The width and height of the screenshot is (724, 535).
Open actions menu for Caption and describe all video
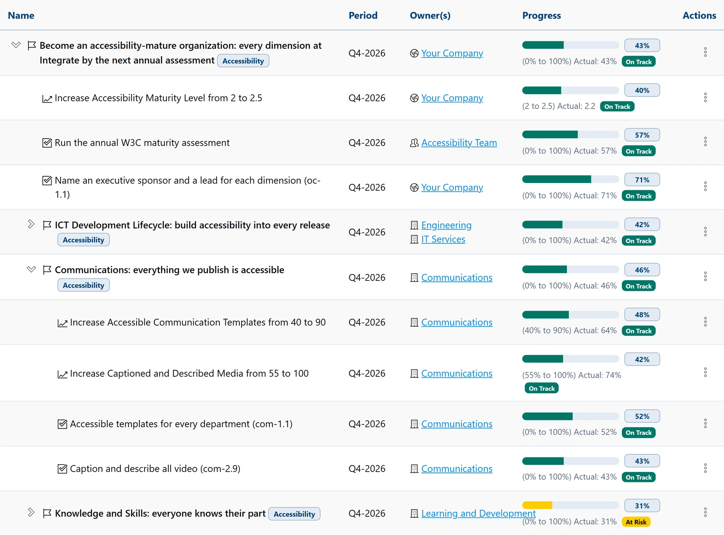(x=705, y=468)
